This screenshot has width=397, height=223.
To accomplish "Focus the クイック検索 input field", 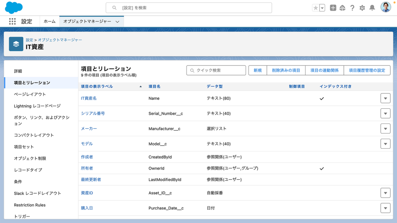I will [x=219, y=70].
